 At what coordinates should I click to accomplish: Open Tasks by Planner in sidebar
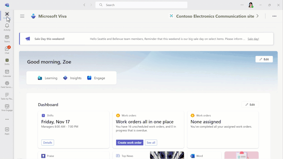(7, 96)
